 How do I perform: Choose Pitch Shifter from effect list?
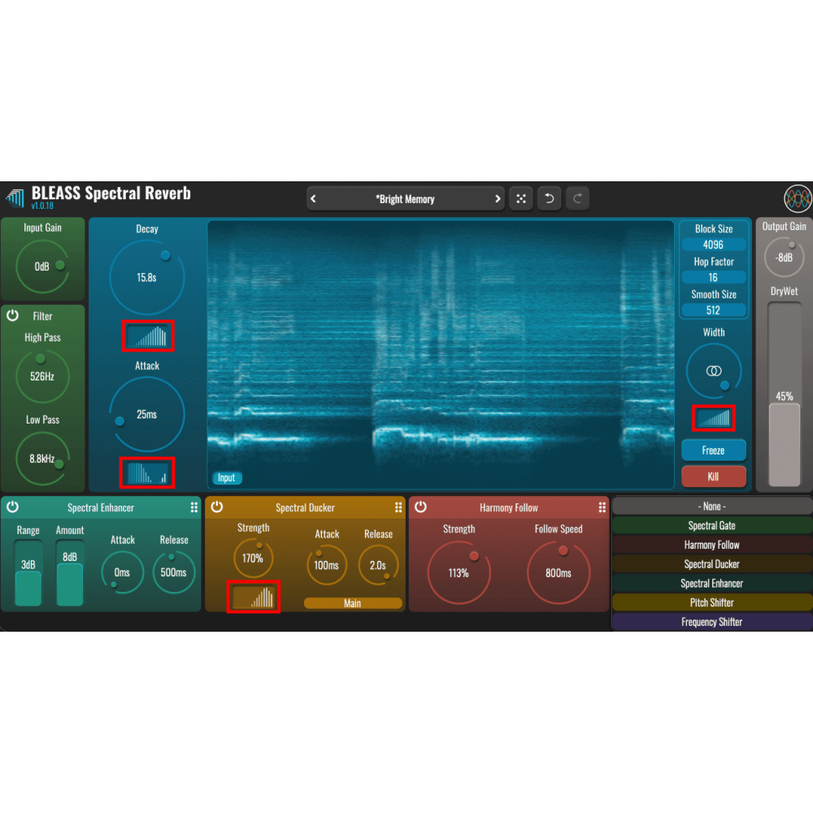[x=712, y=602]
